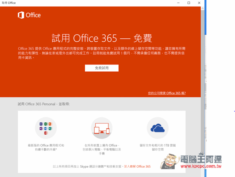Screen dimensions: 235x177
Task: Follow the 深入瞭解 Office 365 link
Action: point(137,167)
